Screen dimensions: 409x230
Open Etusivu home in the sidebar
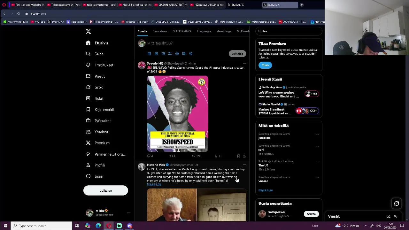97,43
